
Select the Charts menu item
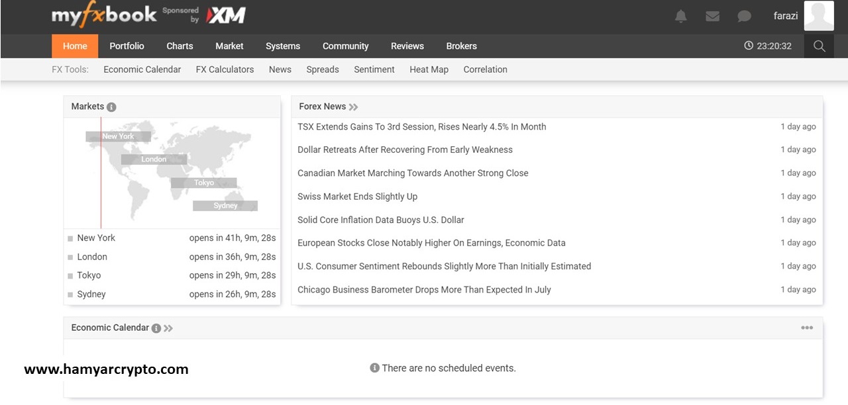pyautogui.click(x=180, y=46)
